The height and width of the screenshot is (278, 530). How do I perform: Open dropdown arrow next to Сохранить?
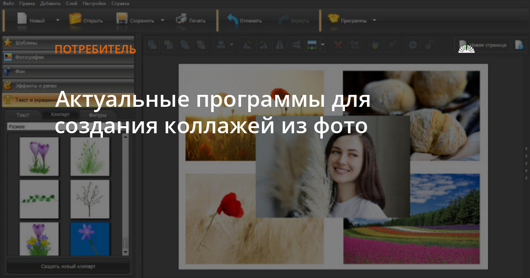163,20
